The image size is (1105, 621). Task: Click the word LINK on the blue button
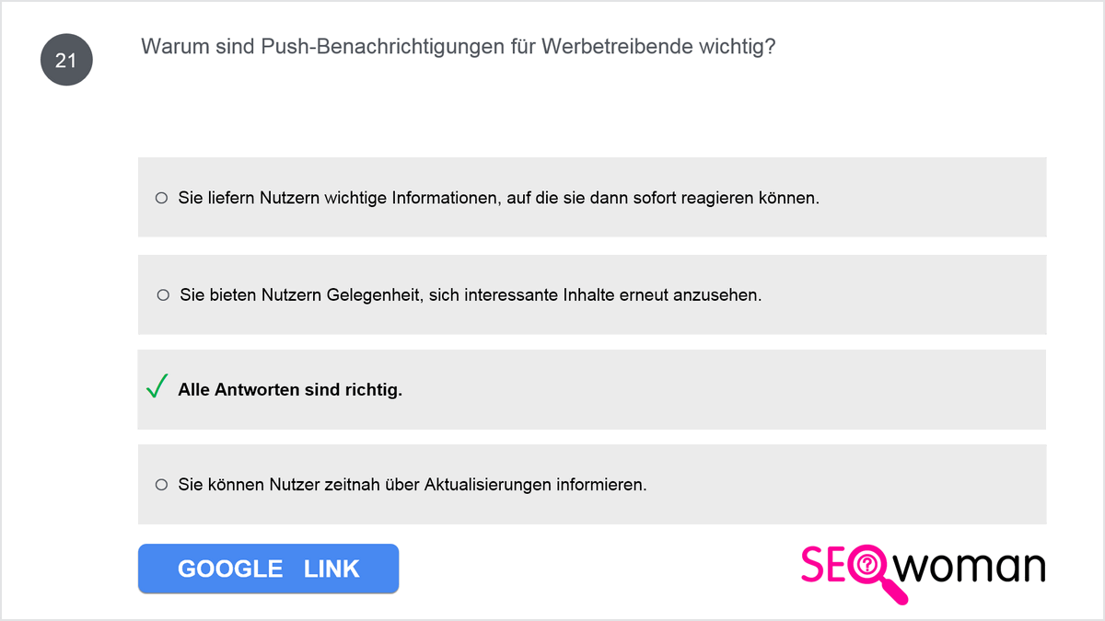tap(331, 569)
